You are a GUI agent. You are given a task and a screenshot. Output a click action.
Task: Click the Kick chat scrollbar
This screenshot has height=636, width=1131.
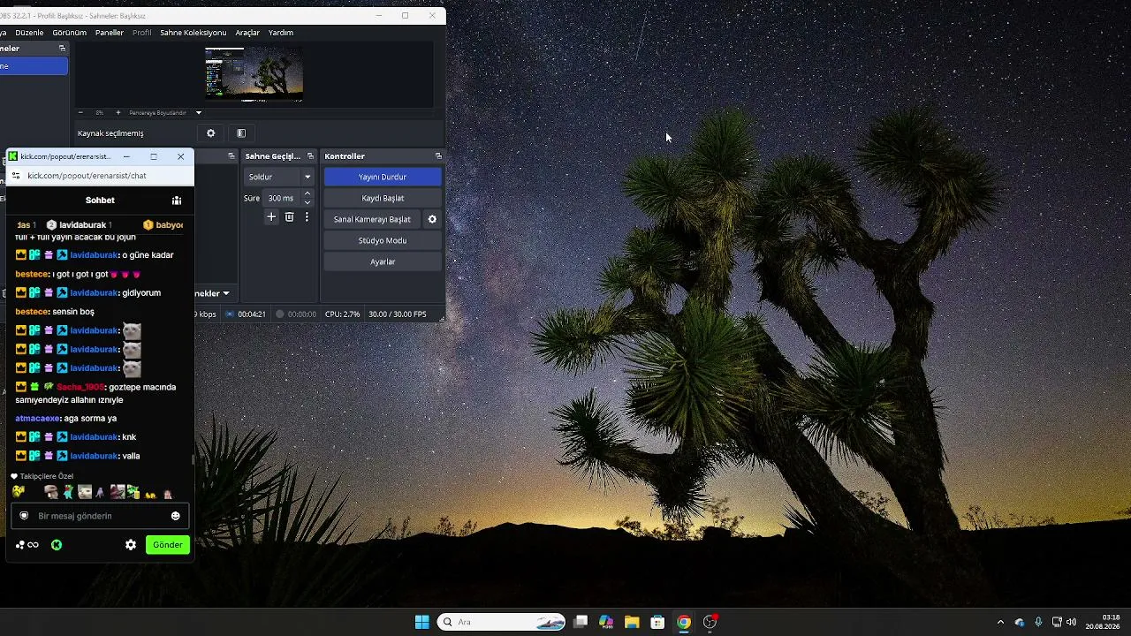tap(193, 459)
